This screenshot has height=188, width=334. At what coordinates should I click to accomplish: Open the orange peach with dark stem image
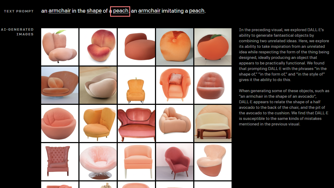click(213, 47)
